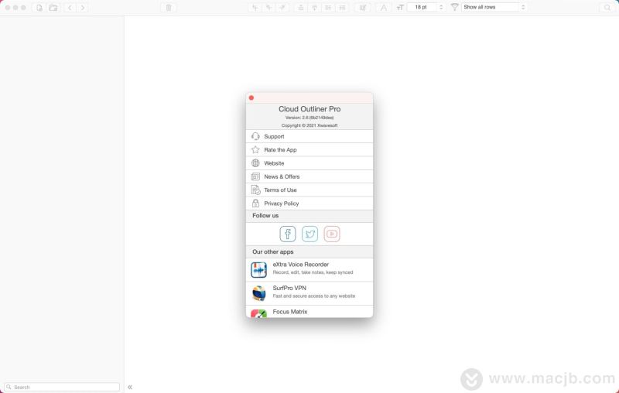This screenshot has height=393, width=619.
Task: Close the Cloud Outliner Pro about dialog
Action: pyautogui.click(x=251, y=97)
